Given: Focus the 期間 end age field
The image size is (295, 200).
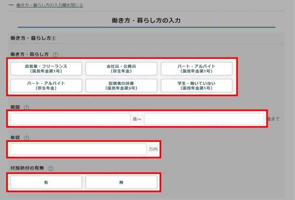Looking at the screenshot, I should click(204, 119).
